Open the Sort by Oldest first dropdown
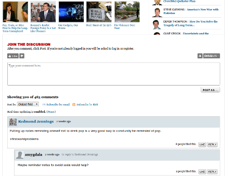Screen dimensions: 227x176 click(28, 104)
